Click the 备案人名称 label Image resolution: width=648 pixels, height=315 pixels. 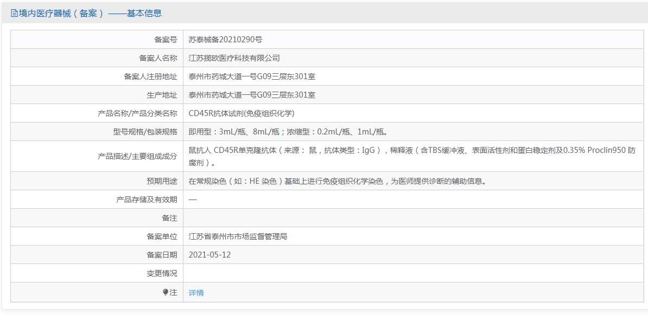(x=158, y=58)
